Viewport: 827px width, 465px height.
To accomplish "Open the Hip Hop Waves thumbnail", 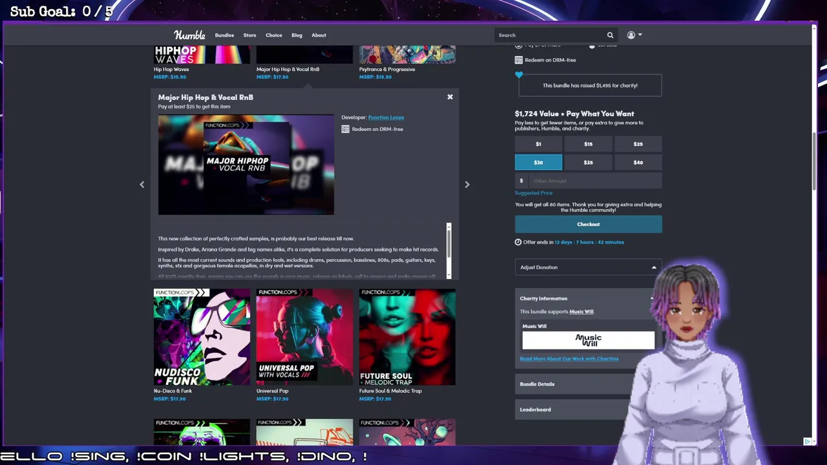I will 202,54.
